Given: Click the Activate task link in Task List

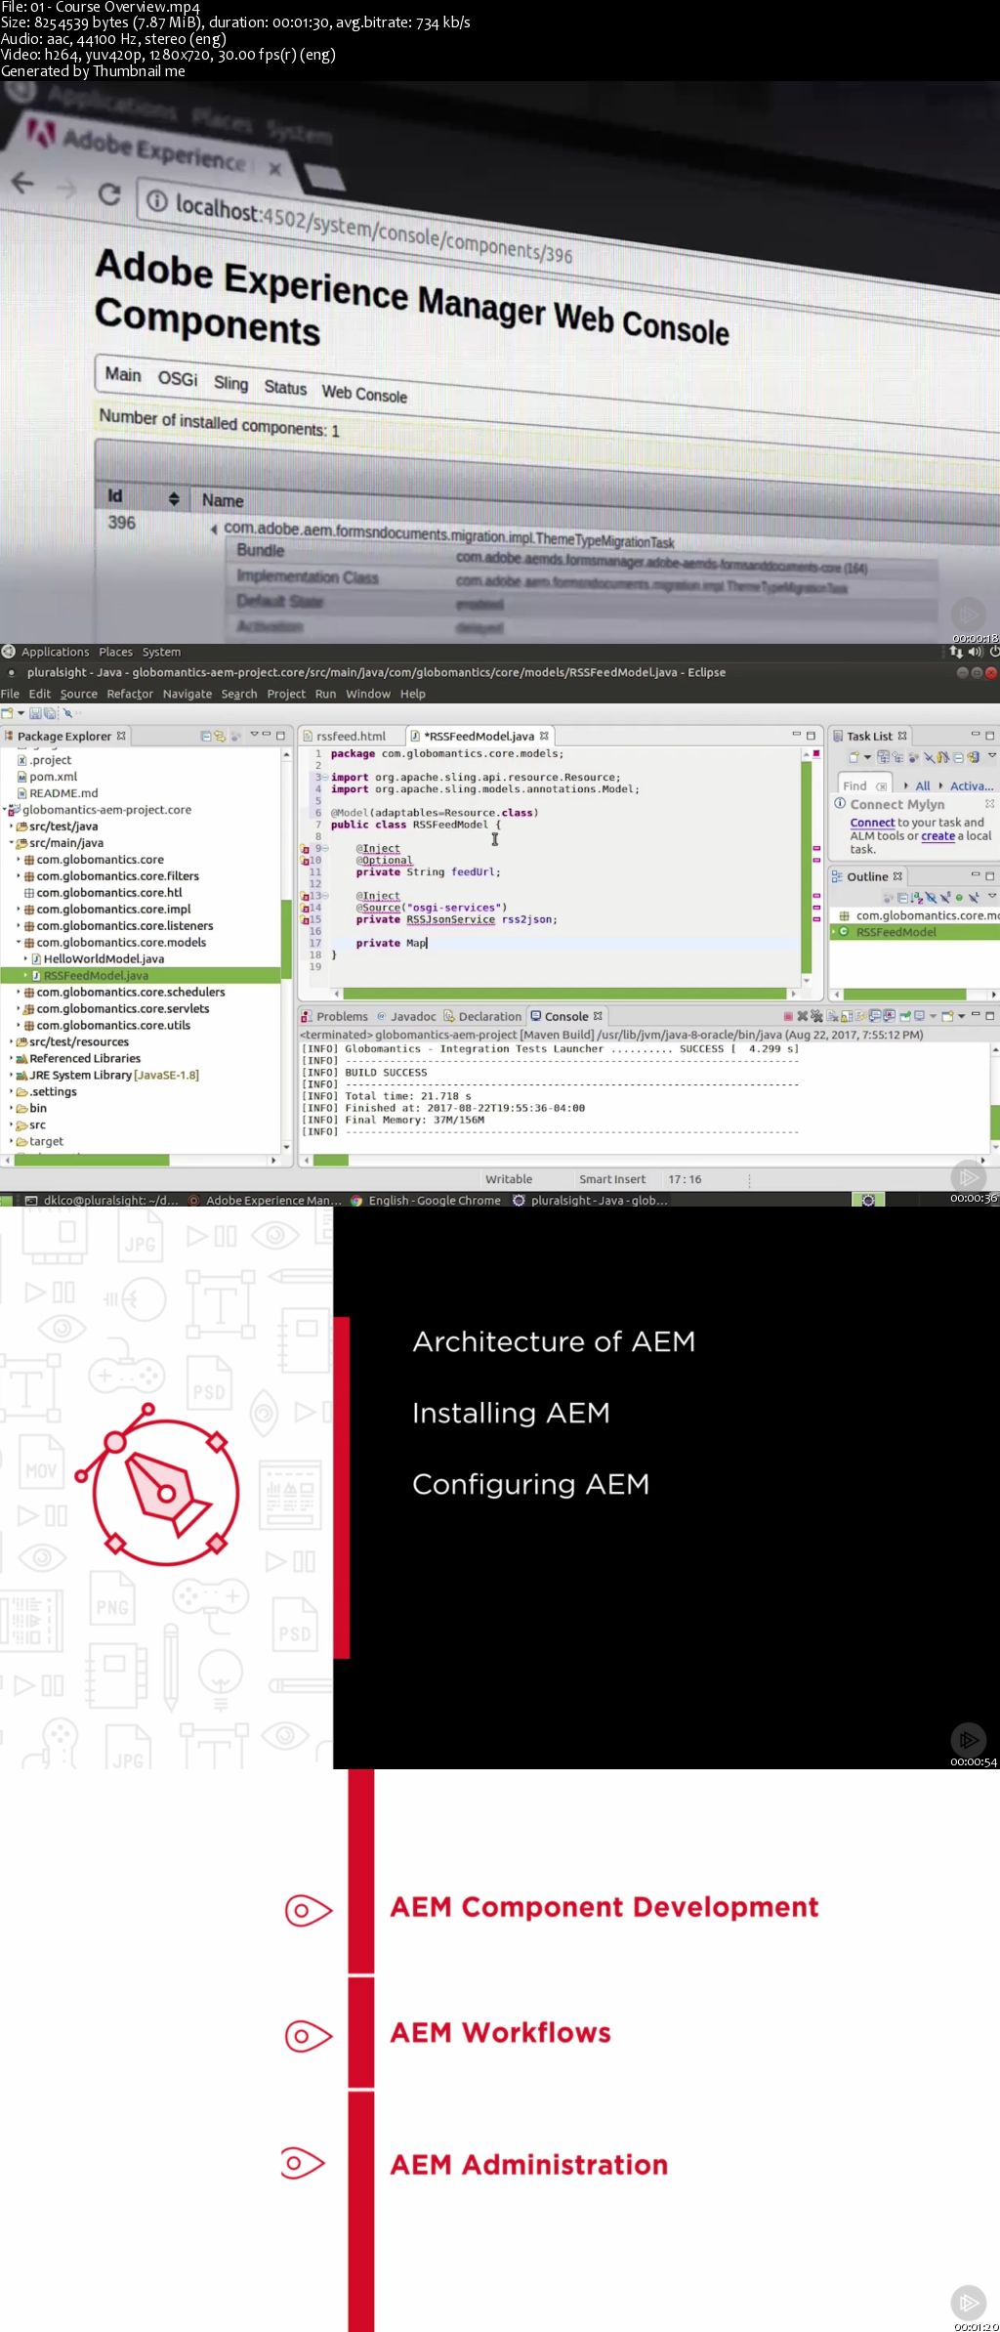Looking at the screenshot, I should 972,785.
